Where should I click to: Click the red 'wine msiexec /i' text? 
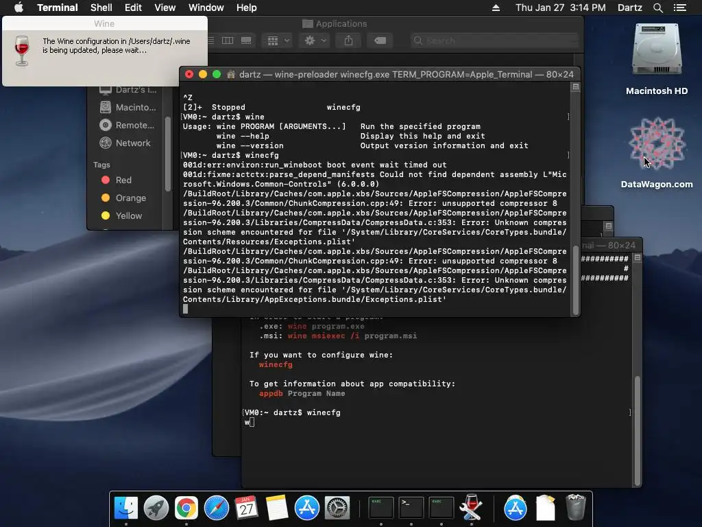324,336
